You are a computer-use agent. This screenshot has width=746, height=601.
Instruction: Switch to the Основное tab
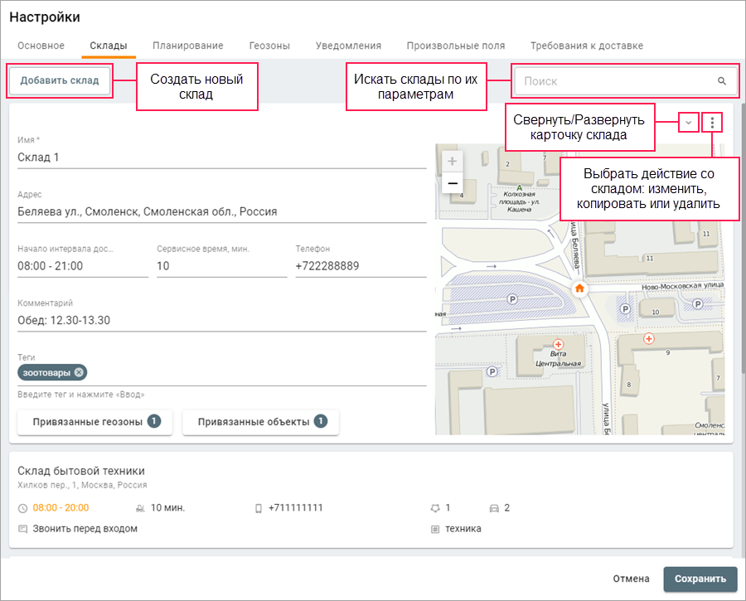click(41, 46)
